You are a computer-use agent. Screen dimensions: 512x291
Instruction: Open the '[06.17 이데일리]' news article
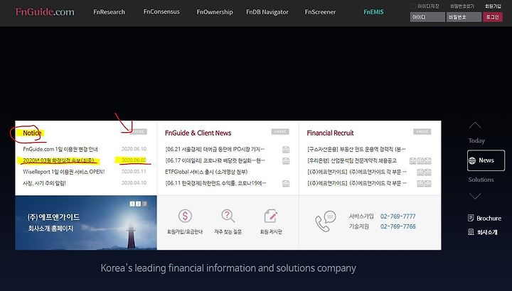[x=215, y=160]
